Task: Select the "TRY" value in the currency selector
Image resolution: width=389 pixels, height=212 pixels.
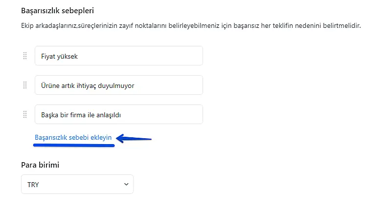Action: (x=33, y=185)
